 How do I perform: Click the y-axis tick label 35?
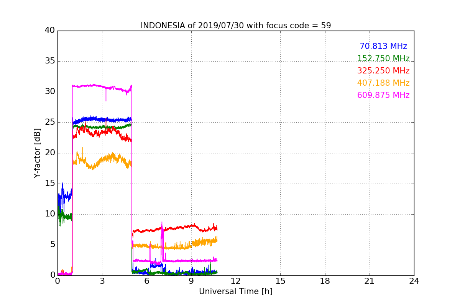coord(50,61)
